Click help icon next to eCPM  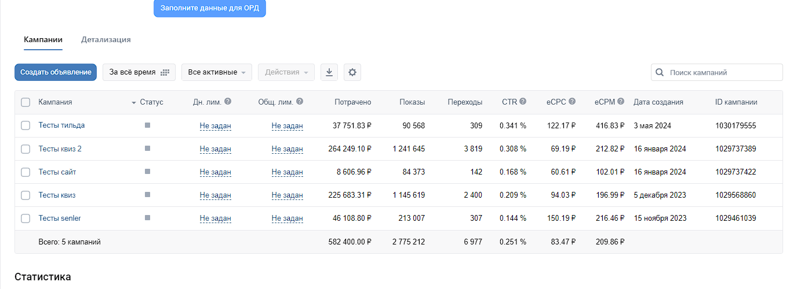[x=621, y=101]
